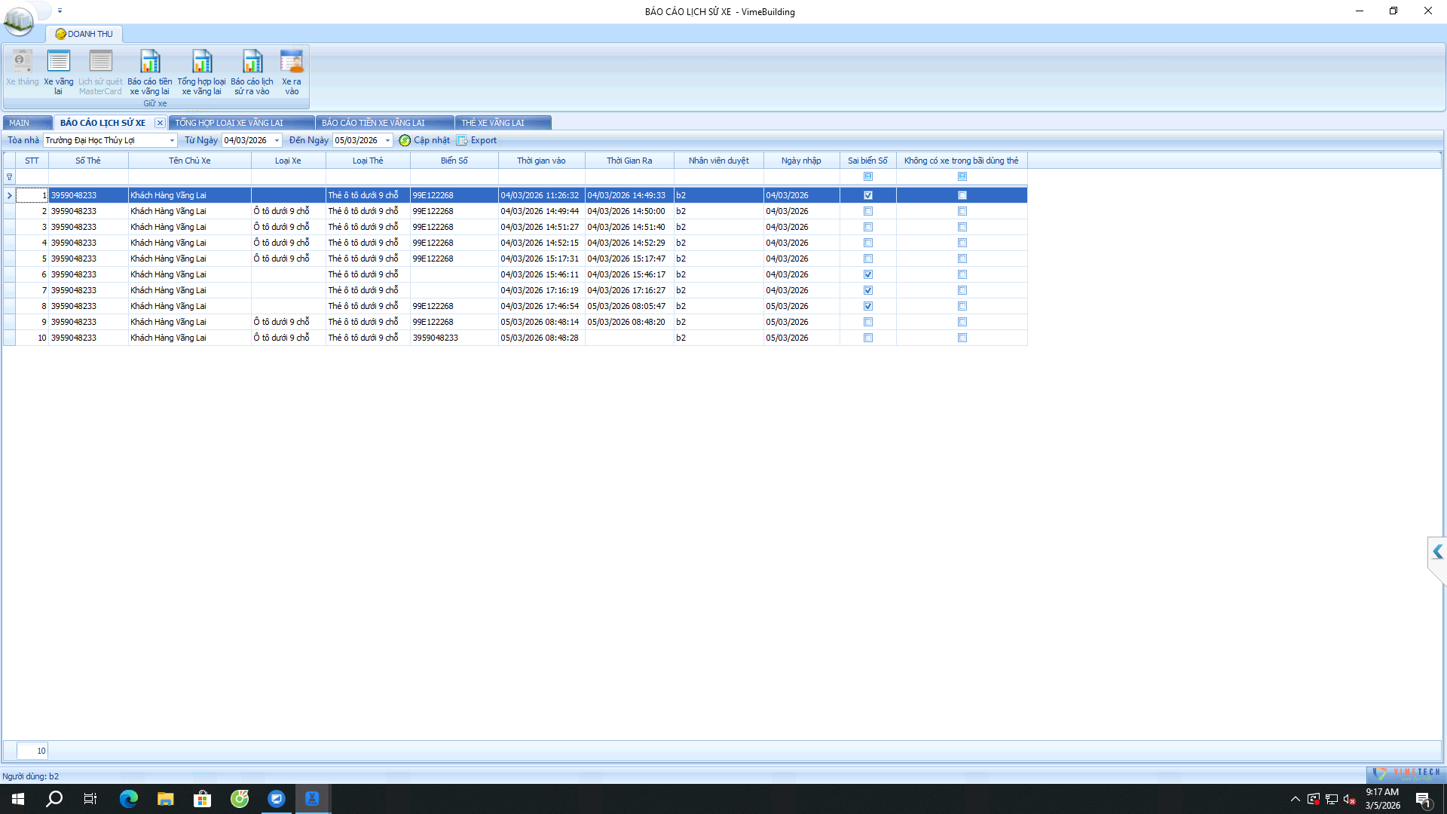Open Tổng hợp loại xe vãng lai icon
Image resolution: width=1447 pixels, height=814 pixels.
tap(201, 62)
